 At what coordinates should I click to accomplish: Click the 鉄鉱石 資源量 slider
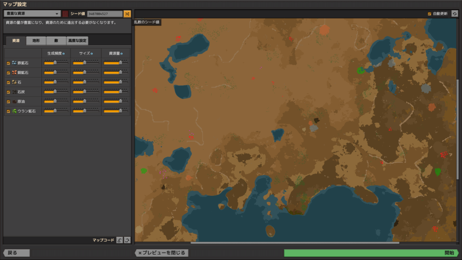[x=116, y=62]
